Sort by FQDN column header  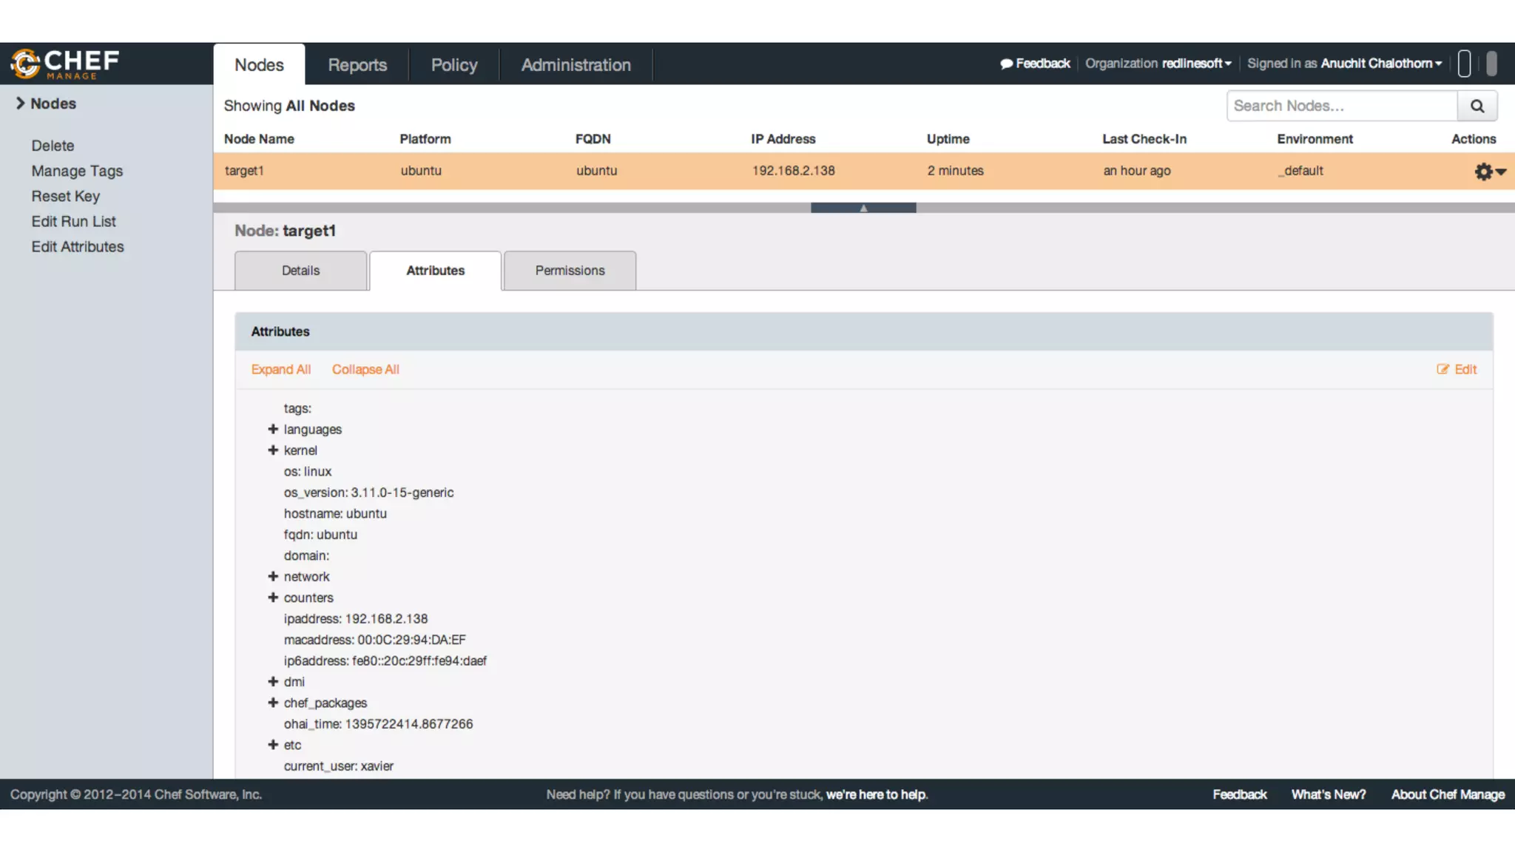593,139
